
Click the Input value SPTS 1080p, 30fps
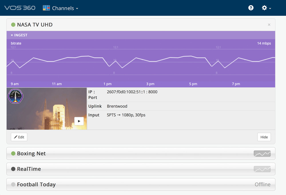[126, 115]
